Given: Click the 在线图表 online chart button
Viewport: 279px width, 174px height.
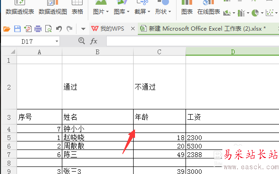Looking at the screenshot, I should coord(209,8).
